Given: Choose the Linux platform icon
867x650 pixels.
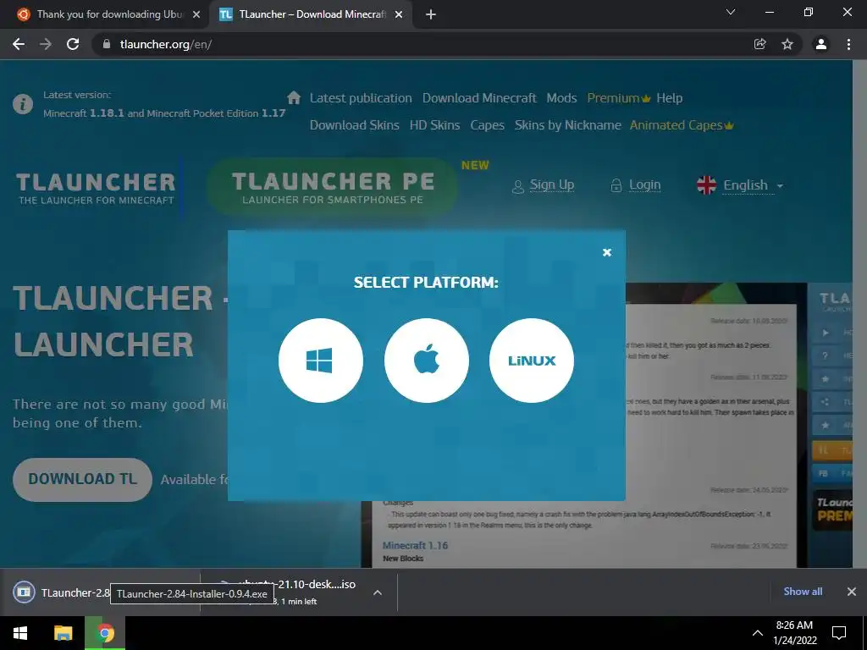Looking at the screenshot, I should [532, 361].
